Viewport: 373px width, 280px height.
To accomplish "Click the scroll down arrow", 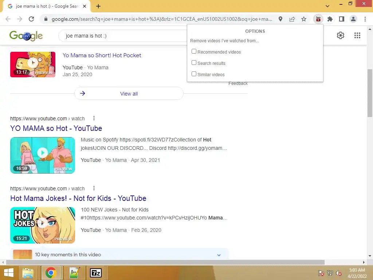I will point(370,256).
